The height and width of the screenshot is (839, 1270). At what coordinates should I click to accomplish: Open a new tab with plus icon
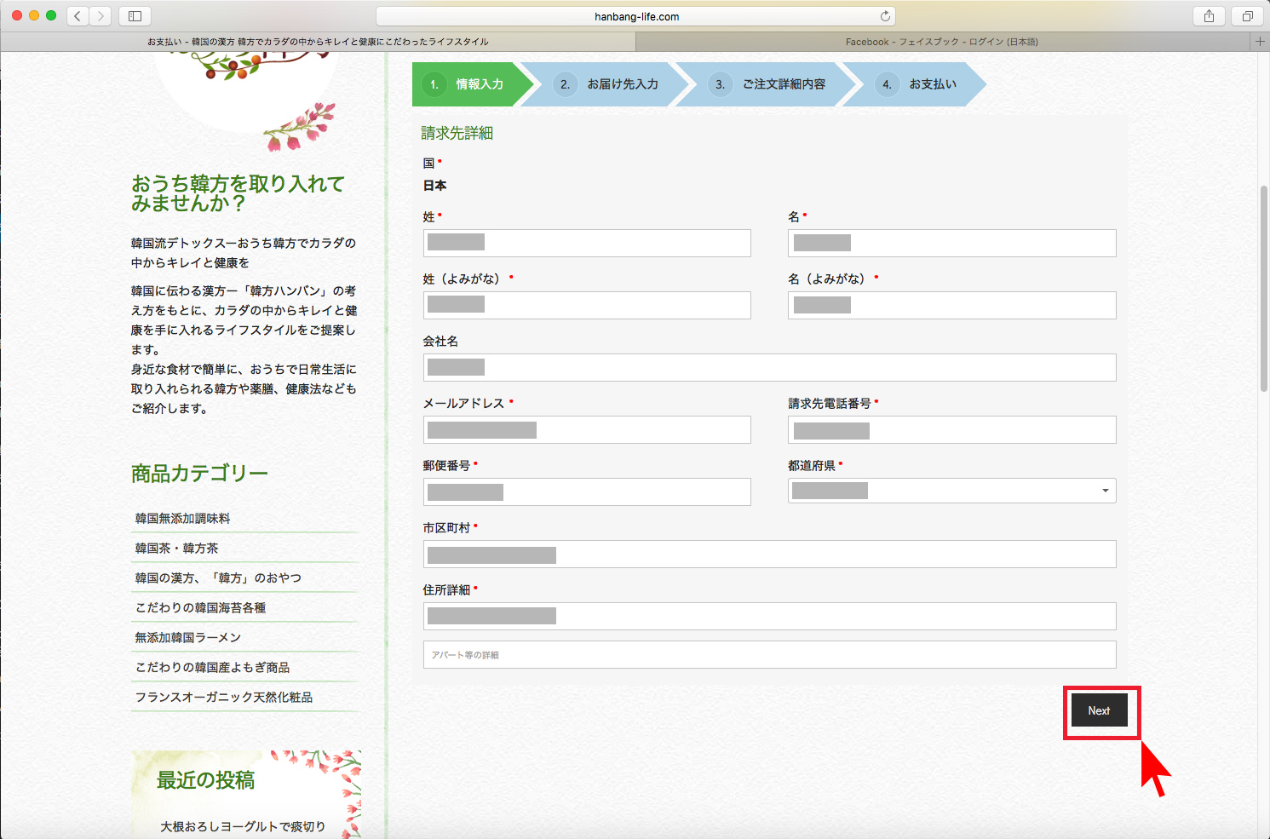pos(1260,42)
